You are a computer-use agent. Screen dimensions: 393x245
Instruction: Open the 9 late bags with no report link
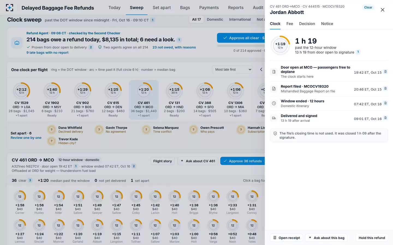[x=47, y=53]
